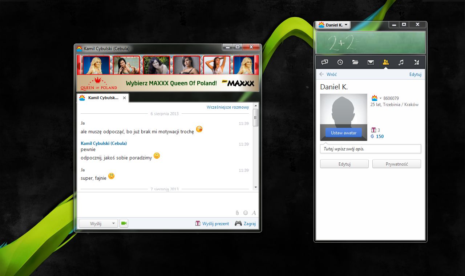Click the description field Tutaj wpisz swój opis

click(x=371, y=149)
